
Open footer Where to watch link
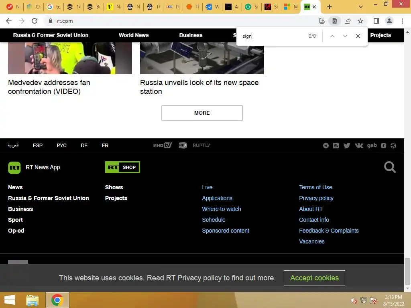point(222,209)
